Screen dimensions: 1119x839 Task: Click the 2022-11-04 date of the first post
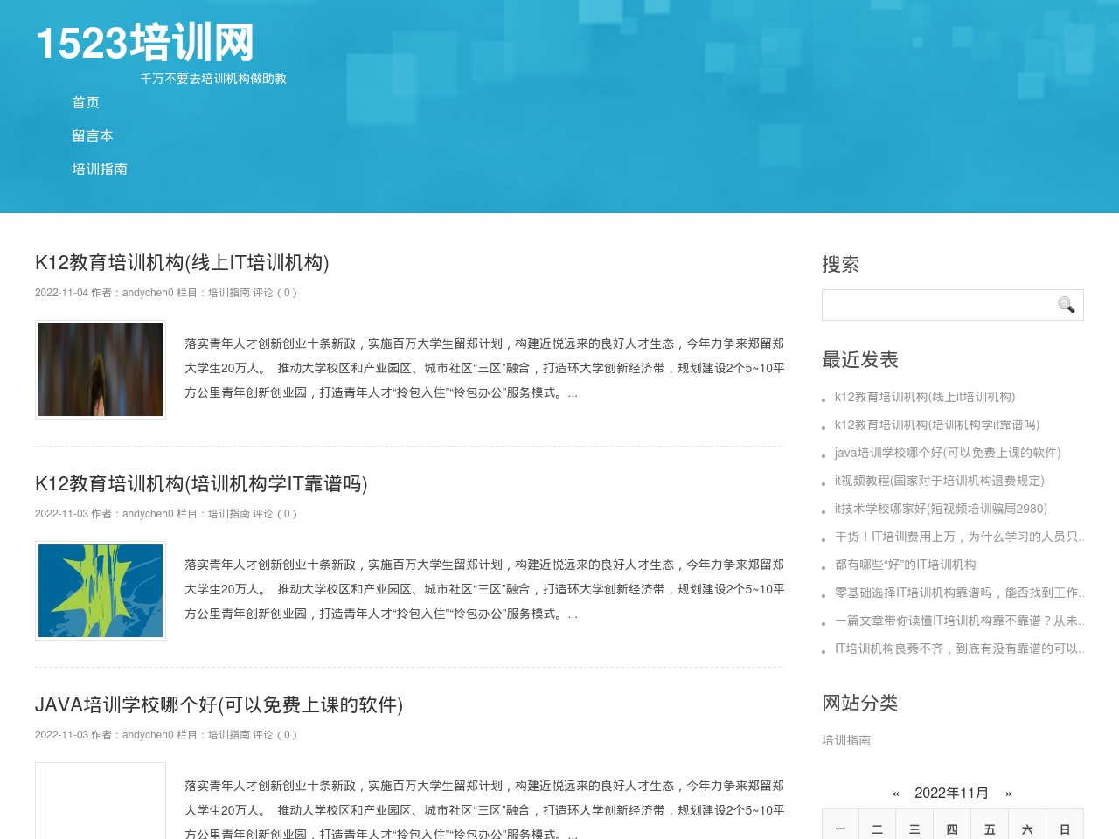(x=61, y=293)
